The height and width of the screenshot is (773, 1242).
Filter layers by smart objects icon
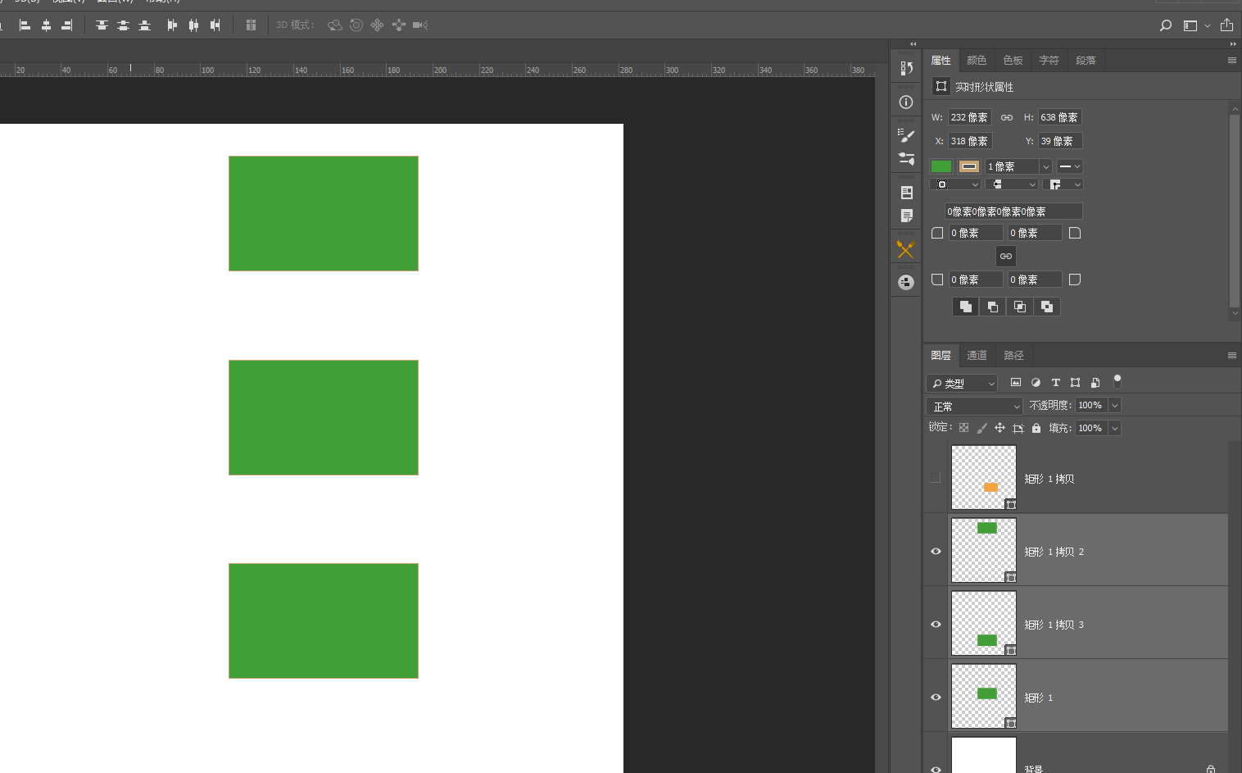click(1095, 383)
